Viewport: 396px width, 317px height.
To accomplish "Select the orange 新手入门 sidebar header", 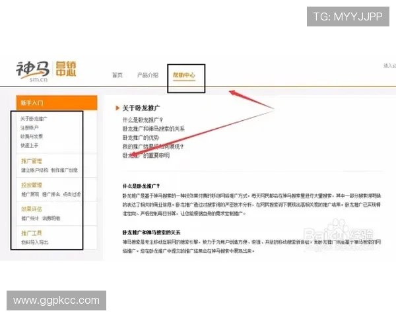I will [x=57, y=102].
